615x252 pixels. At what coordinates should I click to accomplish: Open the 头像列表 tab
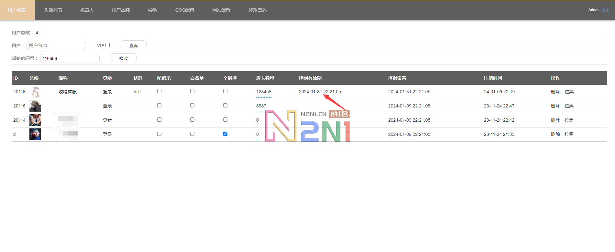pos(53,10)
